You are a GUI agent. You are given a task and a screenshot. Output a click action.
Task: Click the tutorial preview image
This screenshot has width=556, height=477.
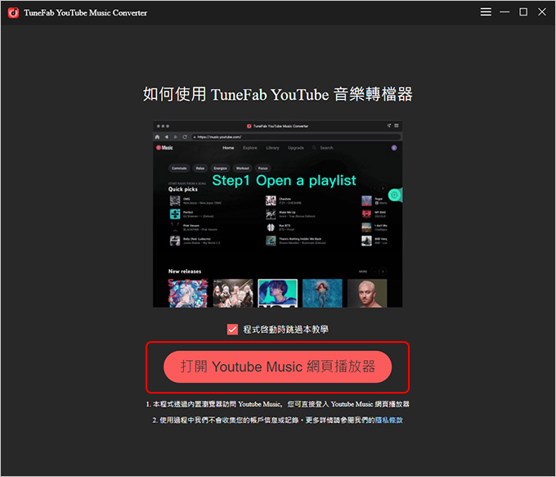277,214
